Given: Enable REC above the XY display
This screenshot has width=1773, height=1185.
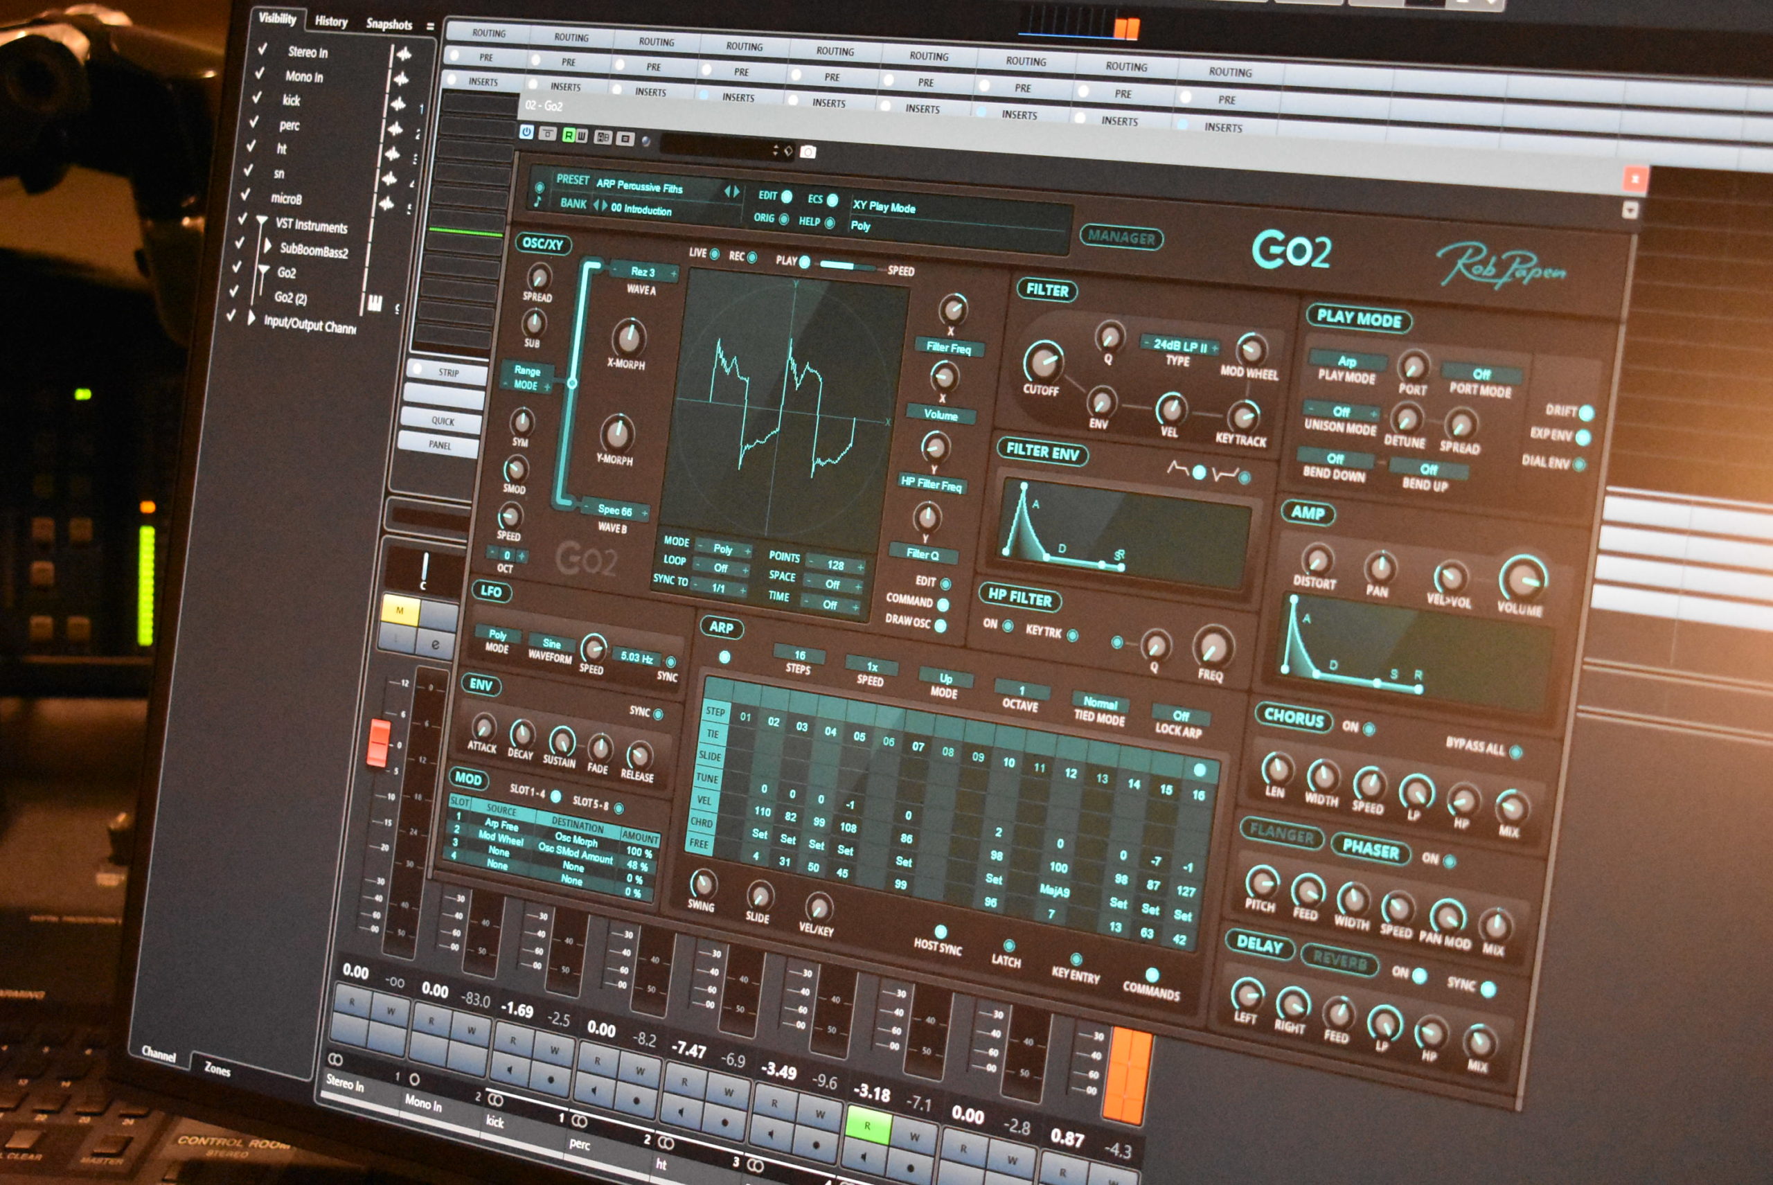Looking at the screenshot, I should click(752, 258).
